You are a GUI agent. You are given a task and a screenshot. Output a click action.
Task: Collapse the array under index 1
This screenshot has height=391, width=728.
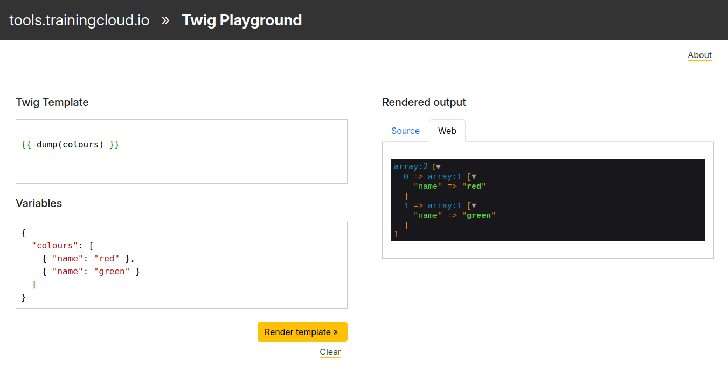click(474, 206)
